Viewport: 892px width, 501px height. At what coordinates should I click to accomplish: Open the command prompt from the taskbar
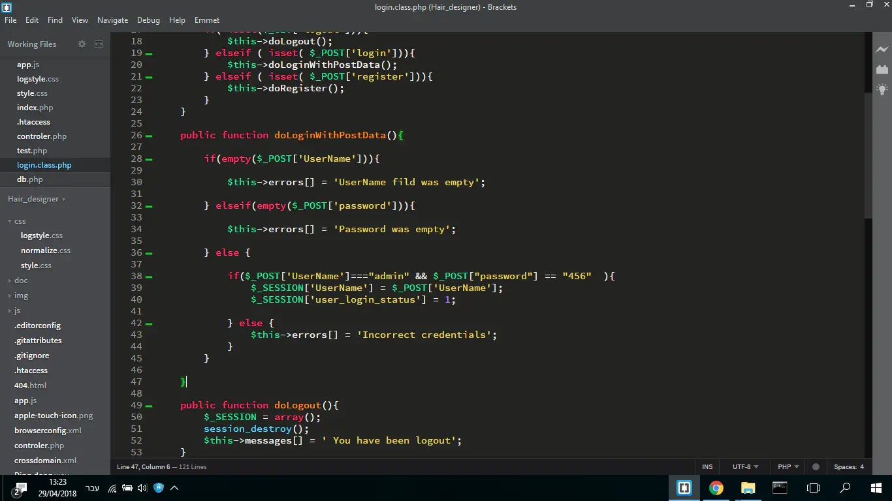pyautogui.click(x=780, y=488)
